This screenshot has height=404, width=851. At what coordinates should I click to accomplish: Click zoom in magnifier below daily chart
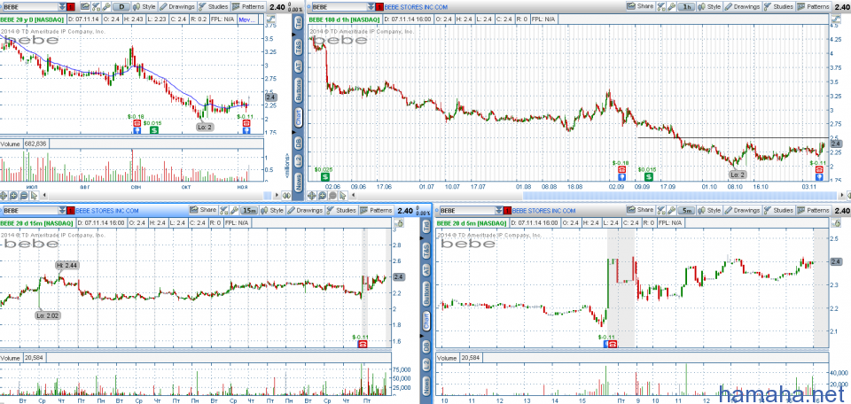pos(13,195)
